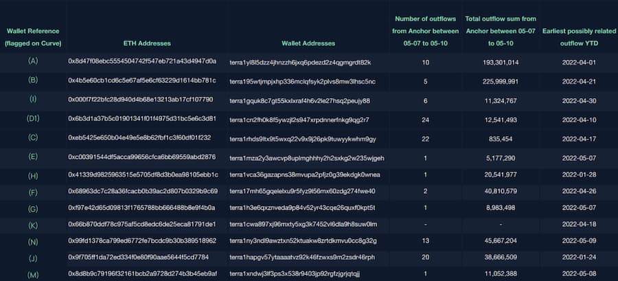This screenshot has height=281, width=618.
Task: Click the Wallet Addresses column header
Action: (x=308, y=43)
